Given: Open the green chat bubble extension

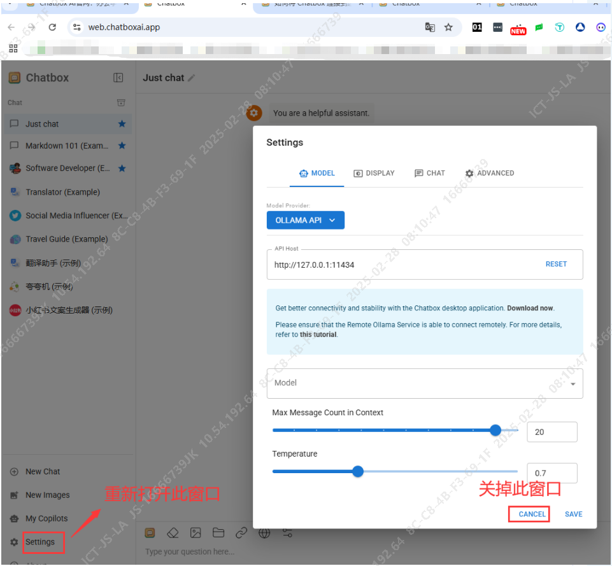Looking at the screenshot, I should coord(539,27).
